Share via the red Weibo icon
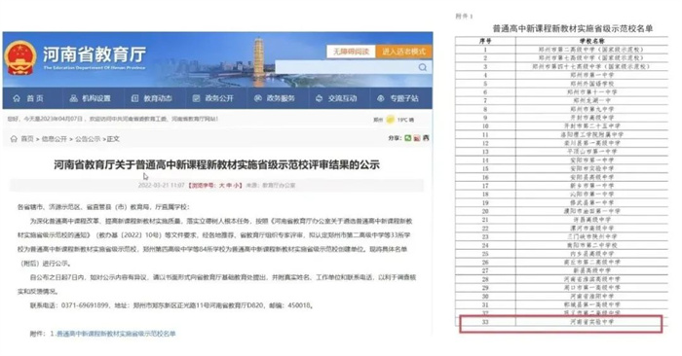Viewport: 682px width, 356px height. 417,138
